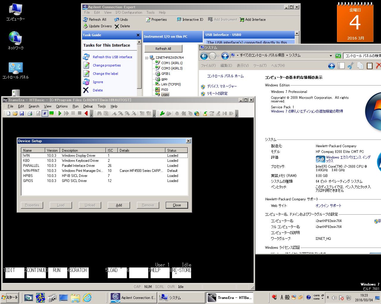Click the 4 SCRATCH softkey in HTBasic

[x=79, y=273]
